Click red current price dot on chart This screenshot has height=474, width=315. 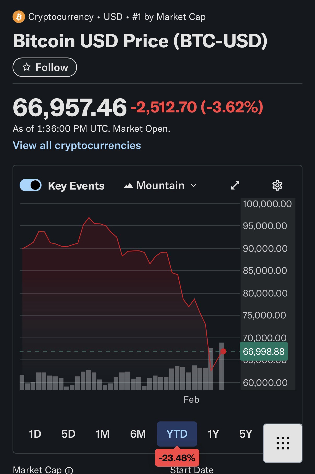pos(223,351)
